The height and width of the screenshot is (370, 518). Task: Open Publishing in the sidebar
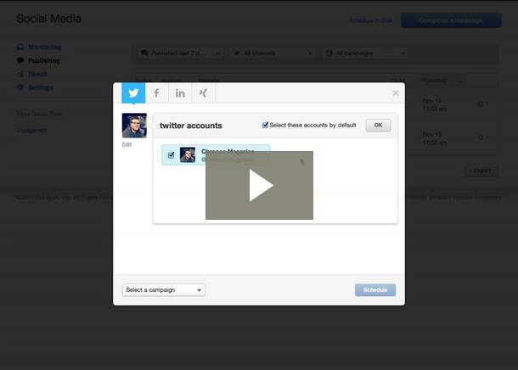pyautogui.click(x=44, y=60)
